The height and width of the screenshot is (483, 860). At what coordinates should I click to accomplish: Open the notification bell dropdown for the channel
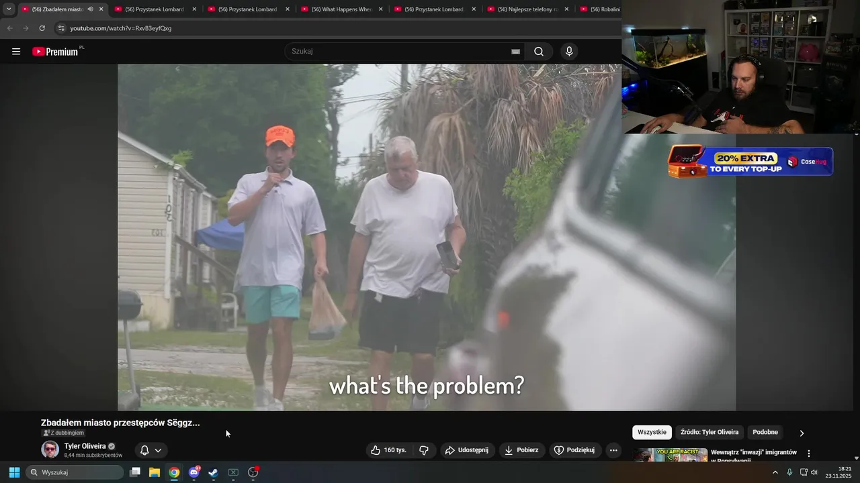coord(151,450)
